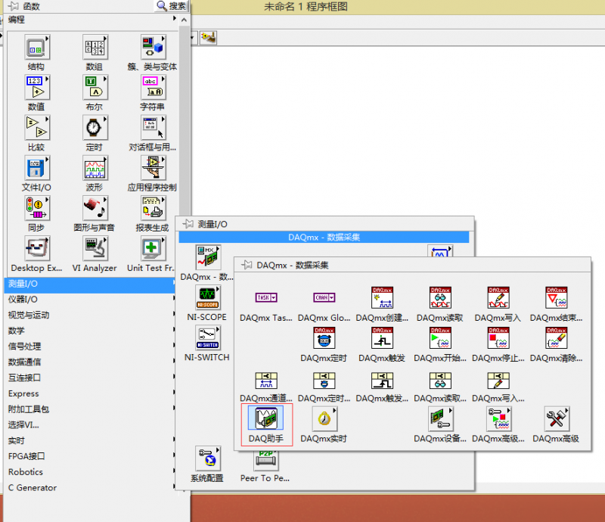Pin the 函数 palette with thumbtack

coord(14,6)
